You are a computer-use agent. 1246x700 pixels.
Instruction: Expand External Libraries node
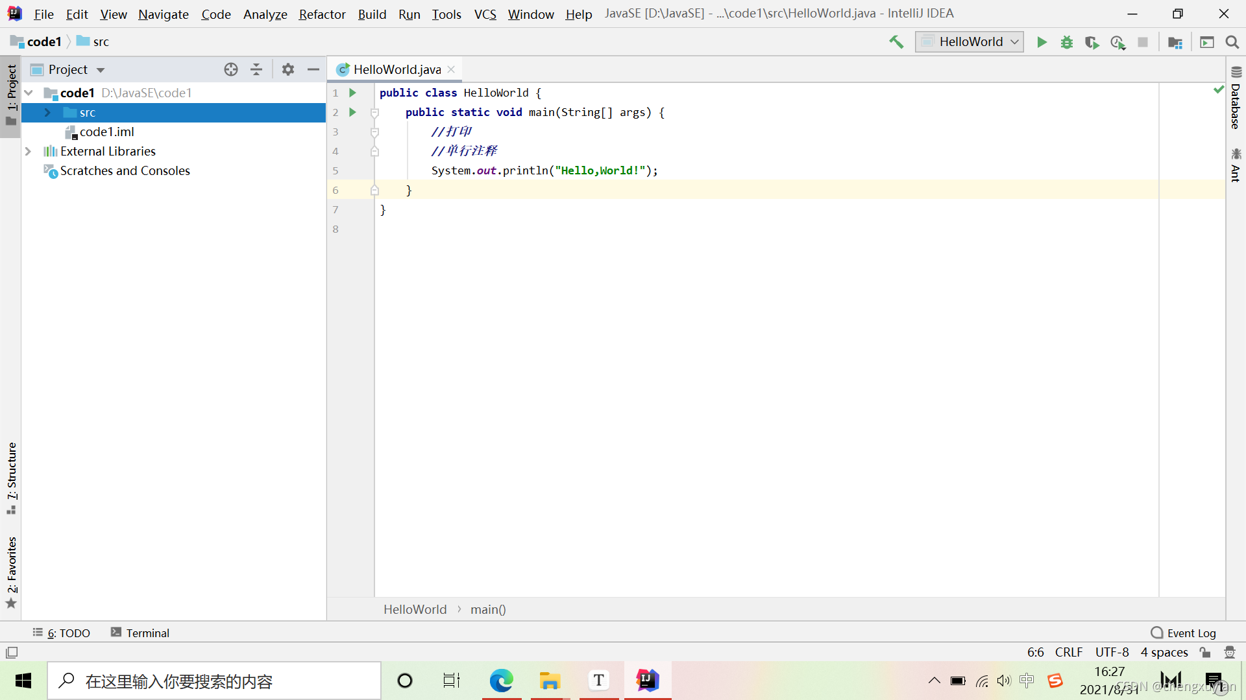coord(28,151)
